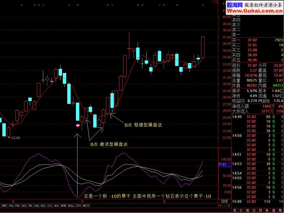Open the MCST indicator tab

[x=86, y=206]
